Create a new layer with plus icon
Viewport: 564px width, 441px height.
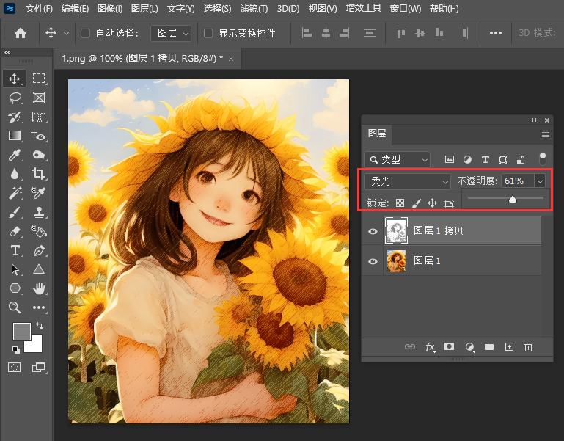509,347
